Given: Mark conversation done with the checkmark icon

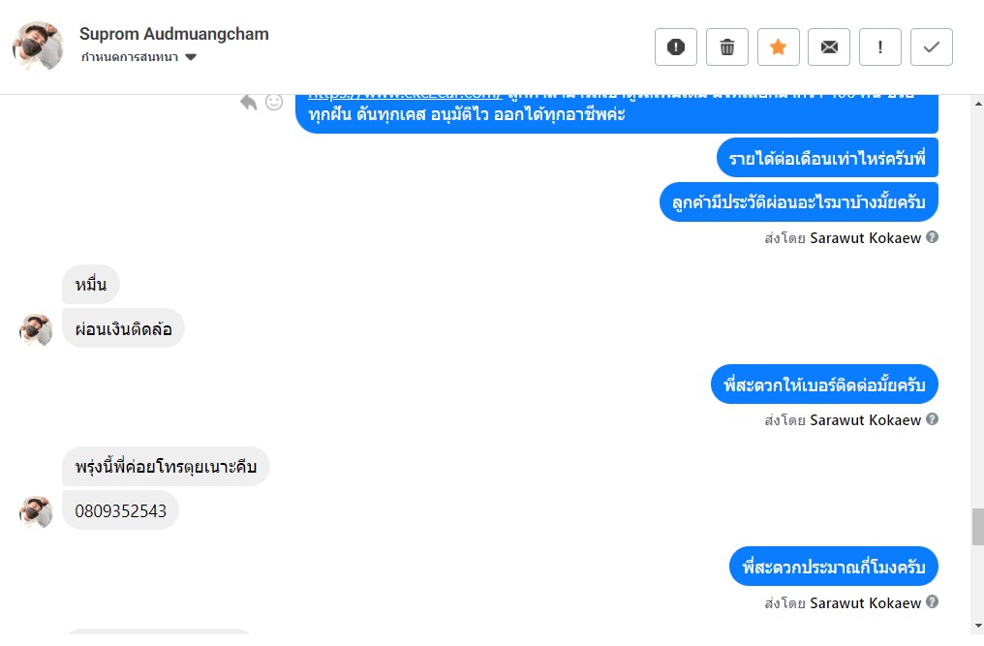Looking at the screenshot, I should click(932, 47).
